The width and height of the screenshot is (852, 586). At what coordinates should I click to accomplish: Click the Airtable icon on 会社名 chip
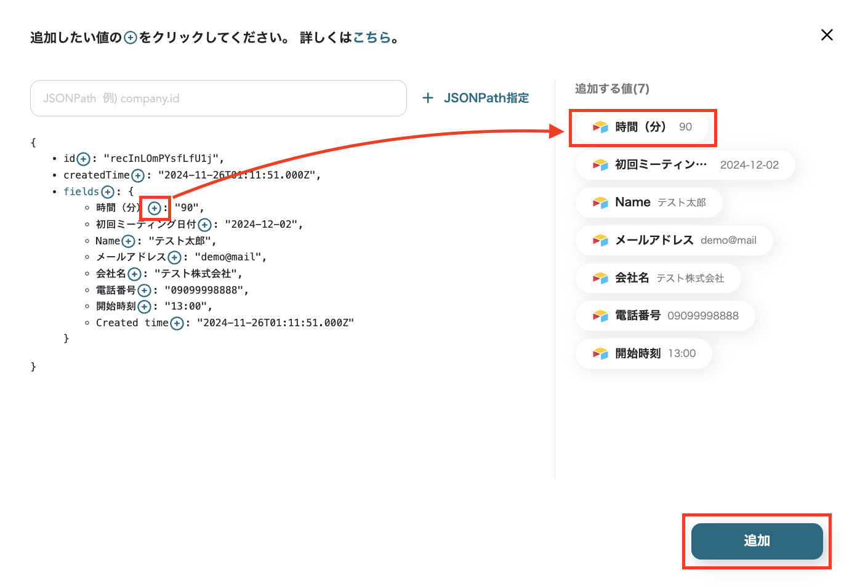click(x=600, y=278)
